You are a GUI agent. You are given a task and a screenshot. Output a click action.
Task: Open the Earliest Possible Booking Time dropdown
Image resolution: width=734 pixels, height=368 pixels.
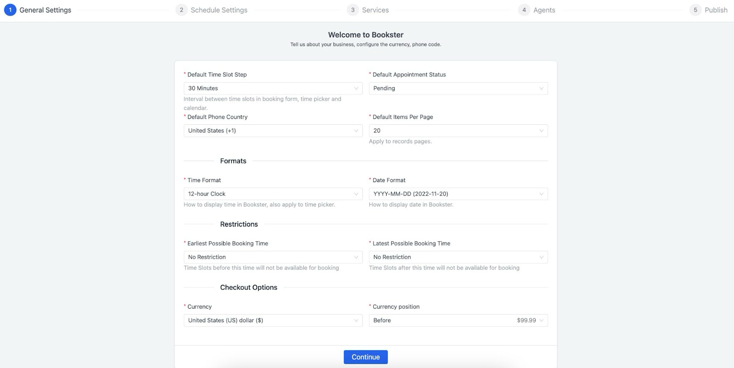273,257
